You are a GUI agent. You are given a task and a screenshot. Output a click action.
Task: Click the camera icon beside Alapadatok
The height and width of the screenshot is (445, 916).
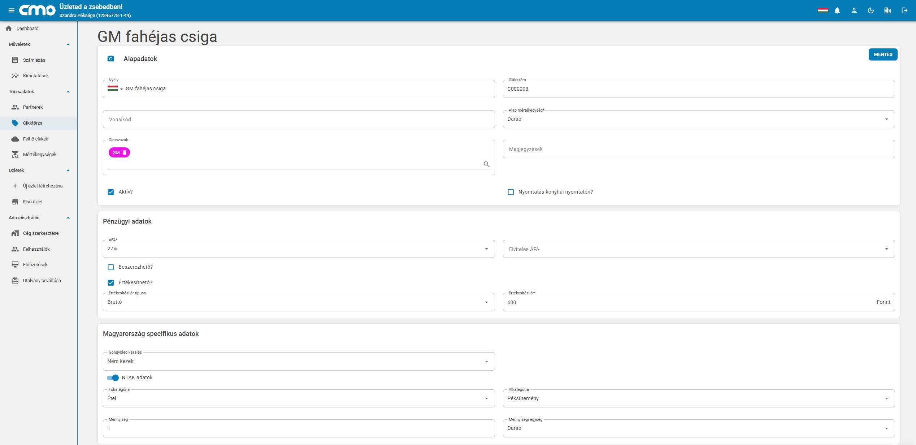pyautogui.click(x=111, y=59)
